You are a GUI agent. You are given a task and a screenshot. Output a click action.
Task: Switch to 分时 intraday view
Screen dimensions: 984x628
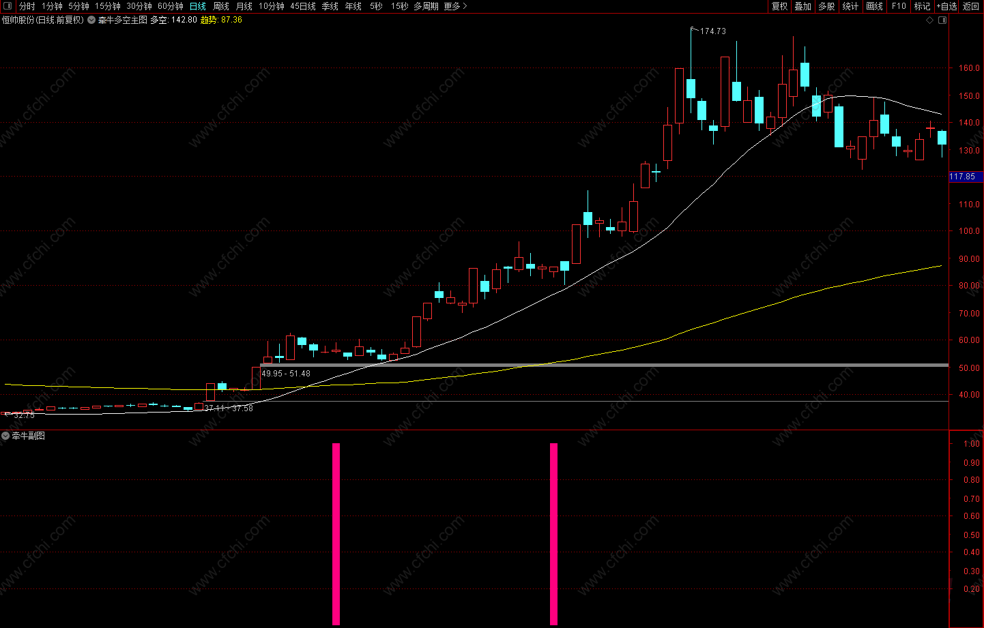tap(27, 6)
